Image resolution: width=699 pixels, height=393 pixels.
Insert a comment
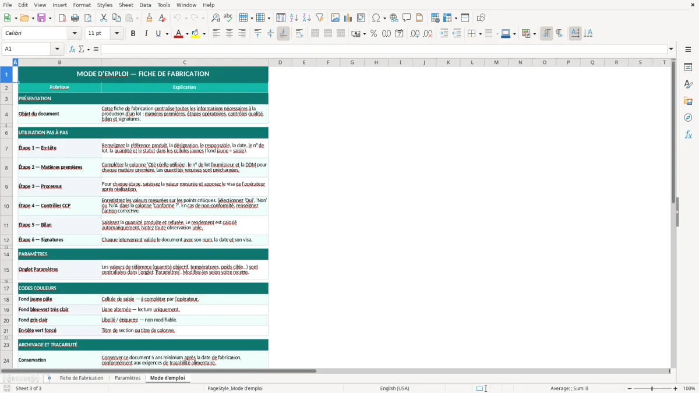tap(407, 18)
